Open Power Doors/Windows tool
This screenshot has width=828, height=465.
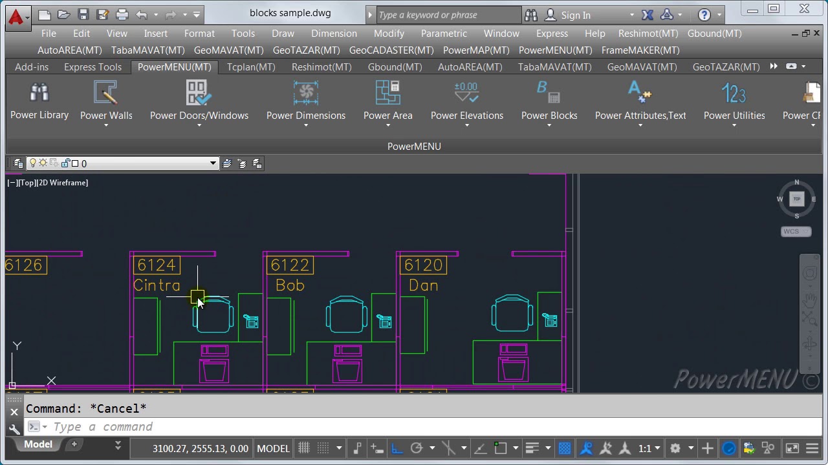click(199, 101)
